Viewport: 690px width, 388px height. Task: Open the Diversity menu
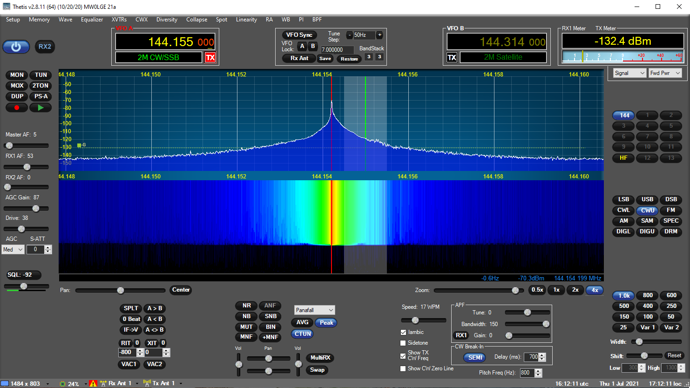point(167,20)
